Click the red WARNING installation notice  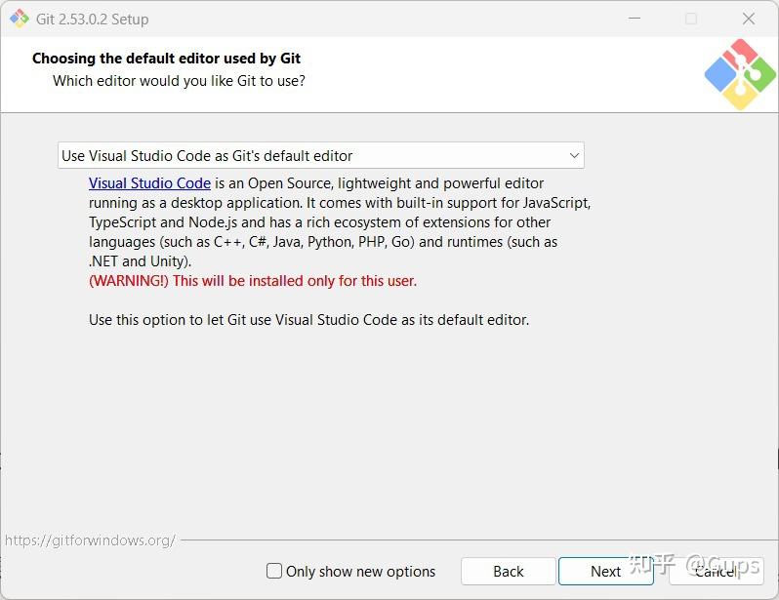(253, 281)
